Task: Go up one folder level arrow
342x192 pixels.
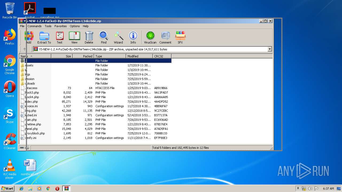Action: [x=24, y=49]
